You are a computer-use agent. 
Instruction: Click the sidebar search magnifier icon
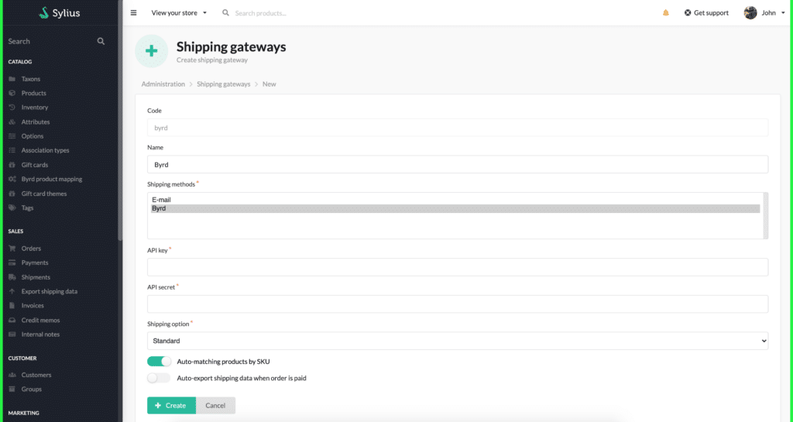pos(101,42)
